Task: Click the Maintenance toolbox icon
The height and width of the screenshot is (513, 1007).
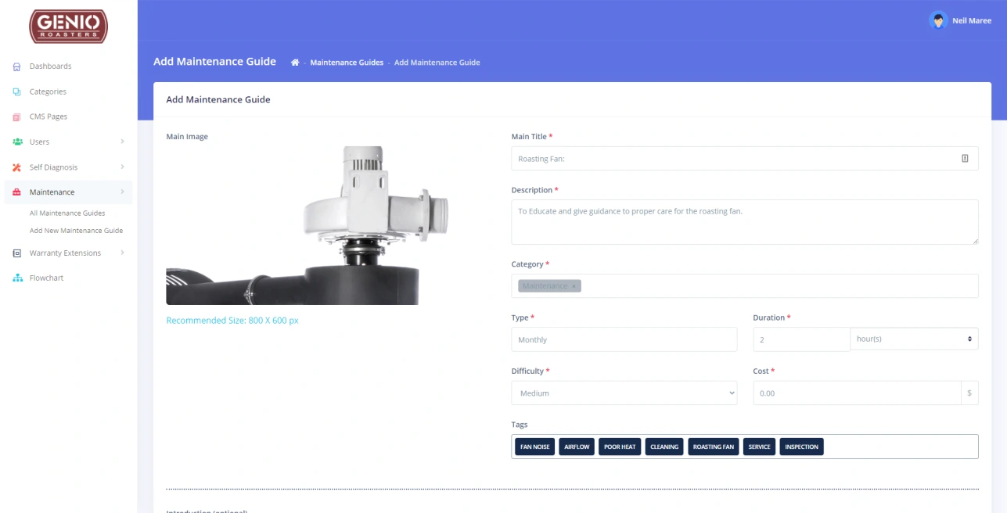Action: 16,192
